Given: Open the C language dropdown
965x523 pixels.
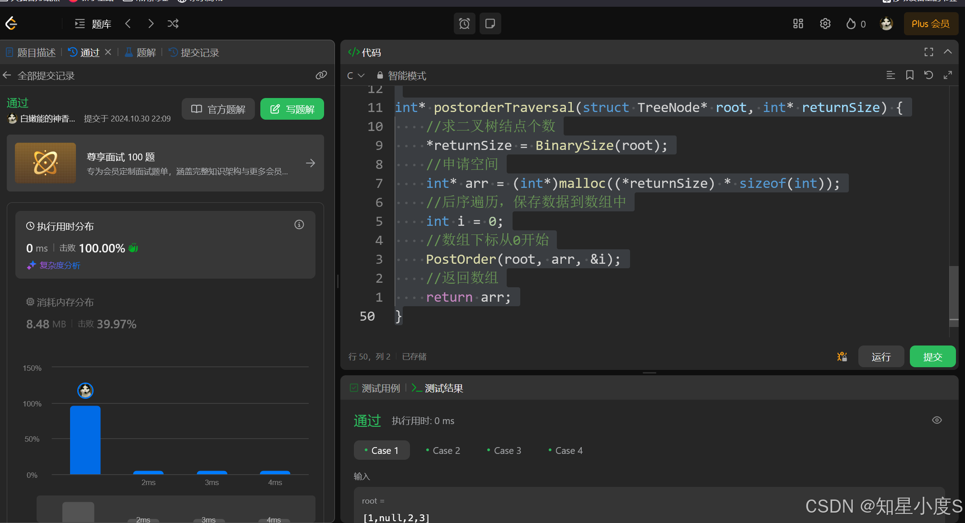Looking at the screenshot, I should click(356, 75).
